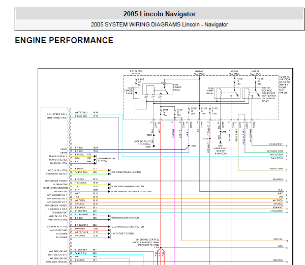Click the S116 splice label
The height and width of the screenshot is (265, 305).
pyautogui.click(x=224, y=132)
